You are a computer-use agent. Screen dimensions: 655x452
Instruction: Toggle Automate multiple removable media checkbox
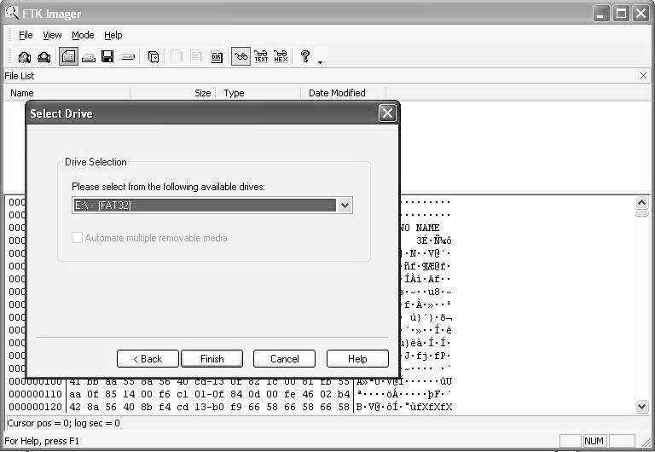pos(78,238)
